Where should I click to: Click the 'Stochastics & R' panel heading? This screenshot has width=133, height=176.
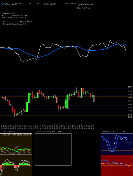click(x=109, y=132)
